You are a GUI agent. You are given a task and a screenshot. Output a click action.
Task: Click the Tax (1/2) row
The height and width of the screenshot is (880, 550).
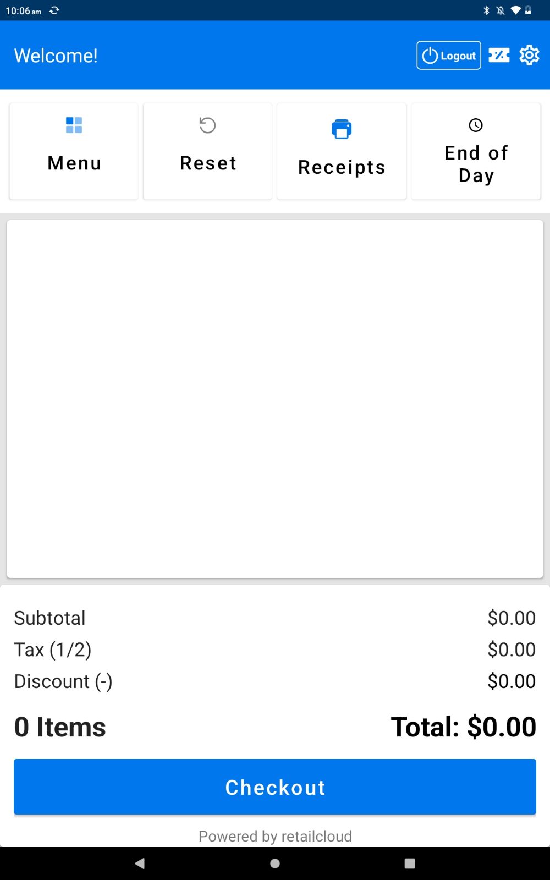(275, 650)
